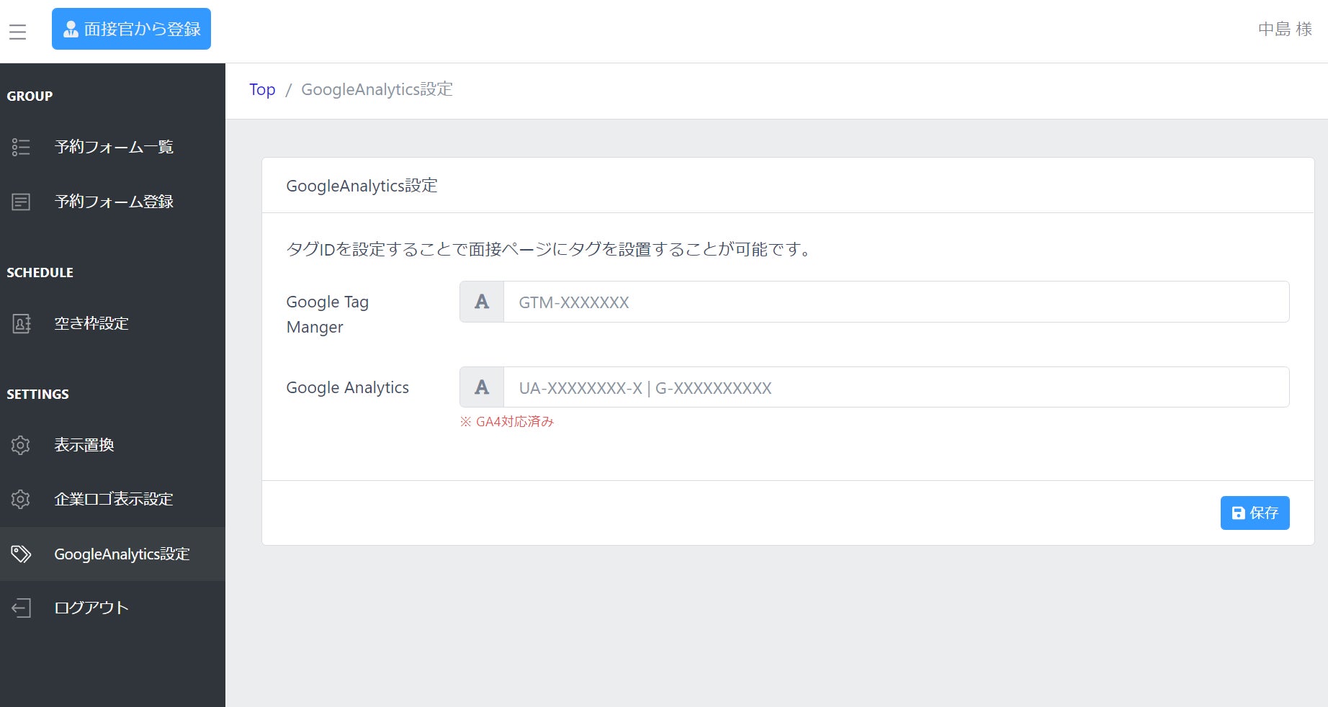
Task: Click the form icon beside 予約フォーム登録
Action: click(x=21, y=202)
